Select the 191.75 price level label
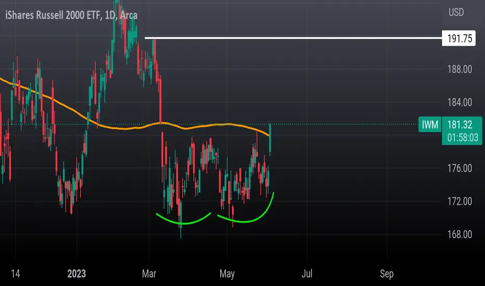 pyautogui.click(x=458, y=38)
